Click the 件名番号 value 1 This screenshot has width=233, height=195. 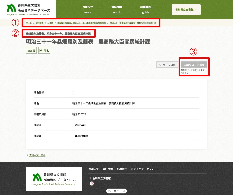coord(73,92)
